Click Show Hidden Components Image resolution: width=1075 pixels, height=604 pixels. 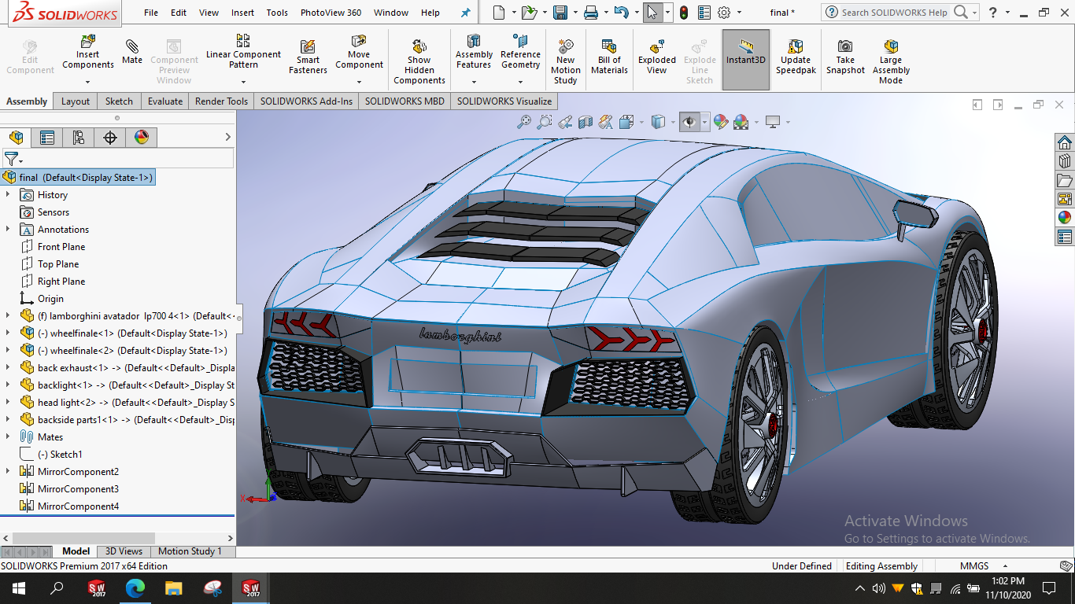click(x=419, y=61)
